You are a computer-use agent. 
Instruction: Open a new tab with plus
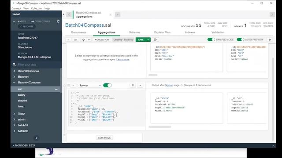click(118, 14)
